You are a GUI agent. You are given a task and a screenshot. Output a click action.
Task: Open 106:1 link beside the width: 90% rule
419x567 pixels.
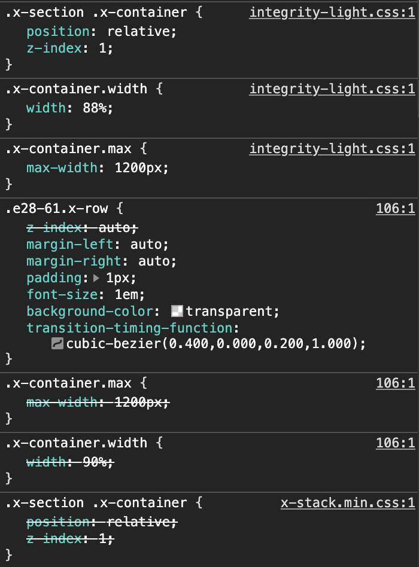395,443
